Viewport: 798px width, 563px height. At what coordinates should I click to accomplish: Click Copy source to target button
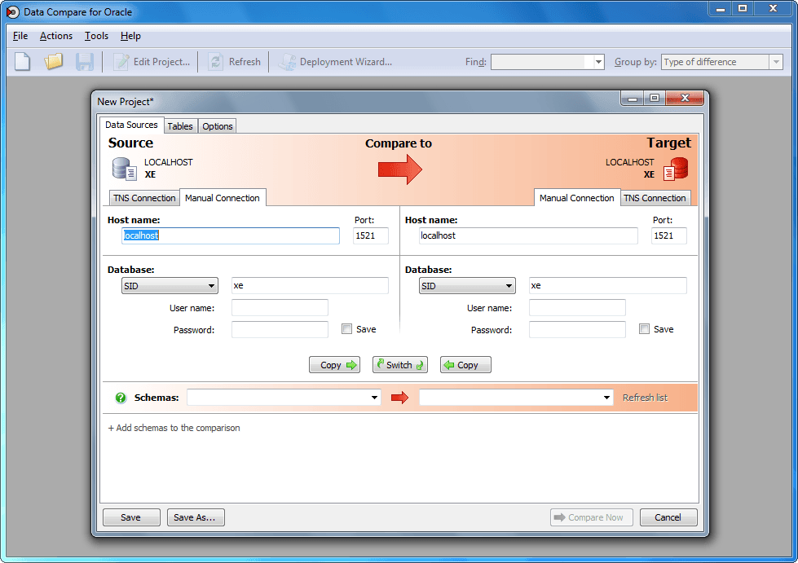[x=334, y=365]
